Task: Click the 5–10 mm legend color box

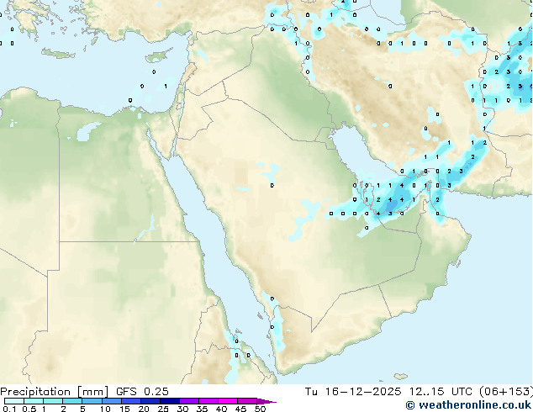Action: point(92,401)
